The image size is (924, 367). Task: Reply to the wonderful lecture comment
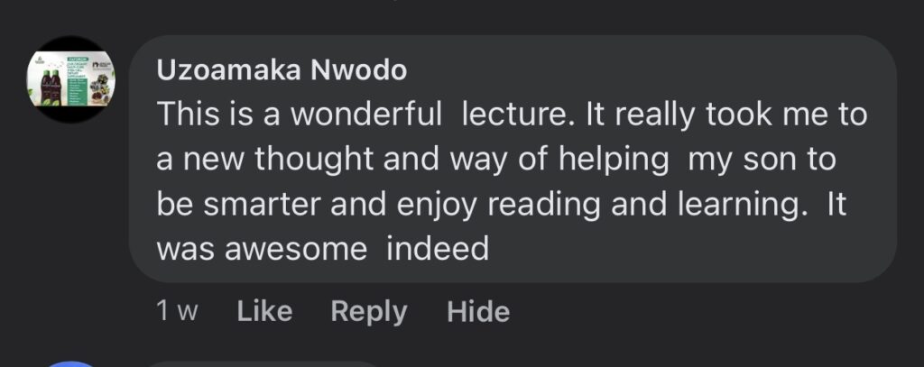tap(368, 312)
